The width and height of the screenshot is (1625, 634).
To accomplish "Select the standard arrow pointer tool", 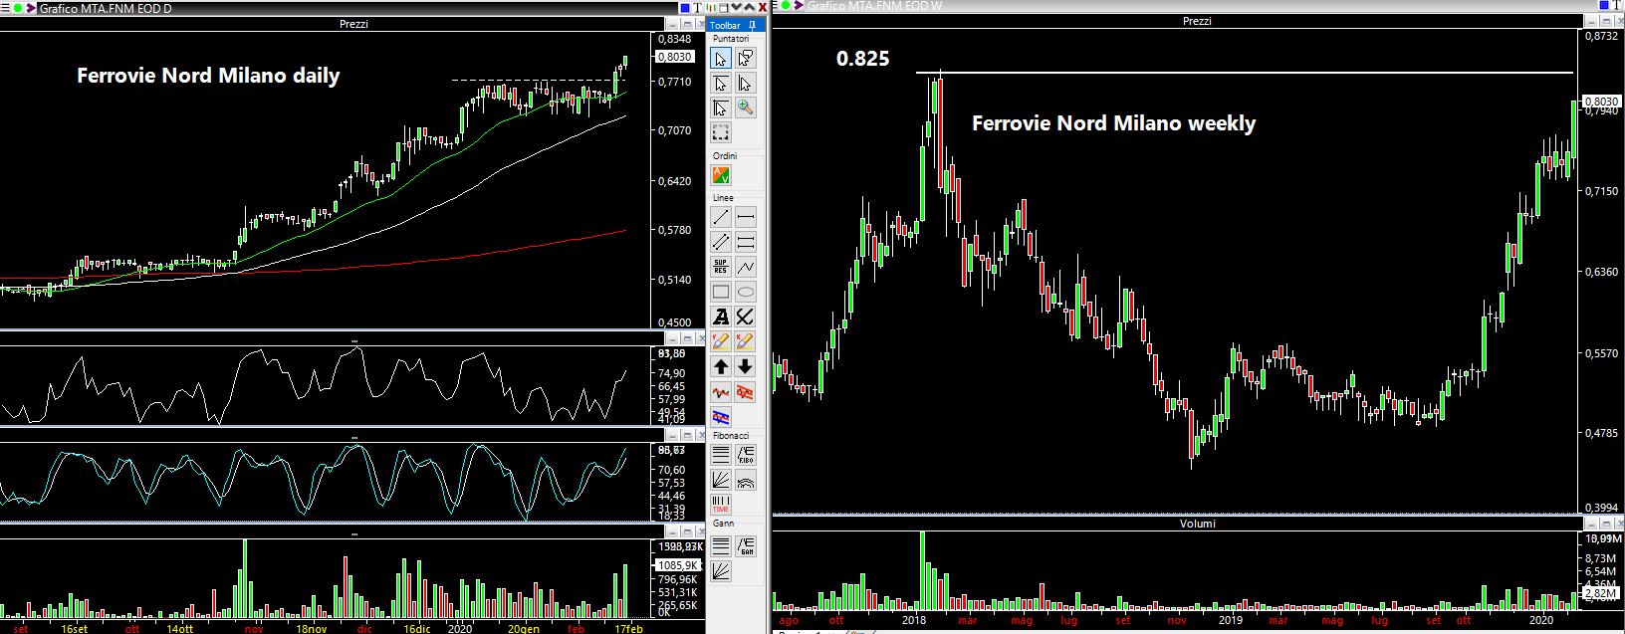I will [x=721, y=59].
